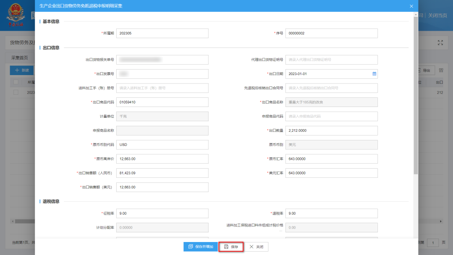The height and width of the screenshot is (255, 453).
Task: Click the 保存并增加 button
Action: 200,247
